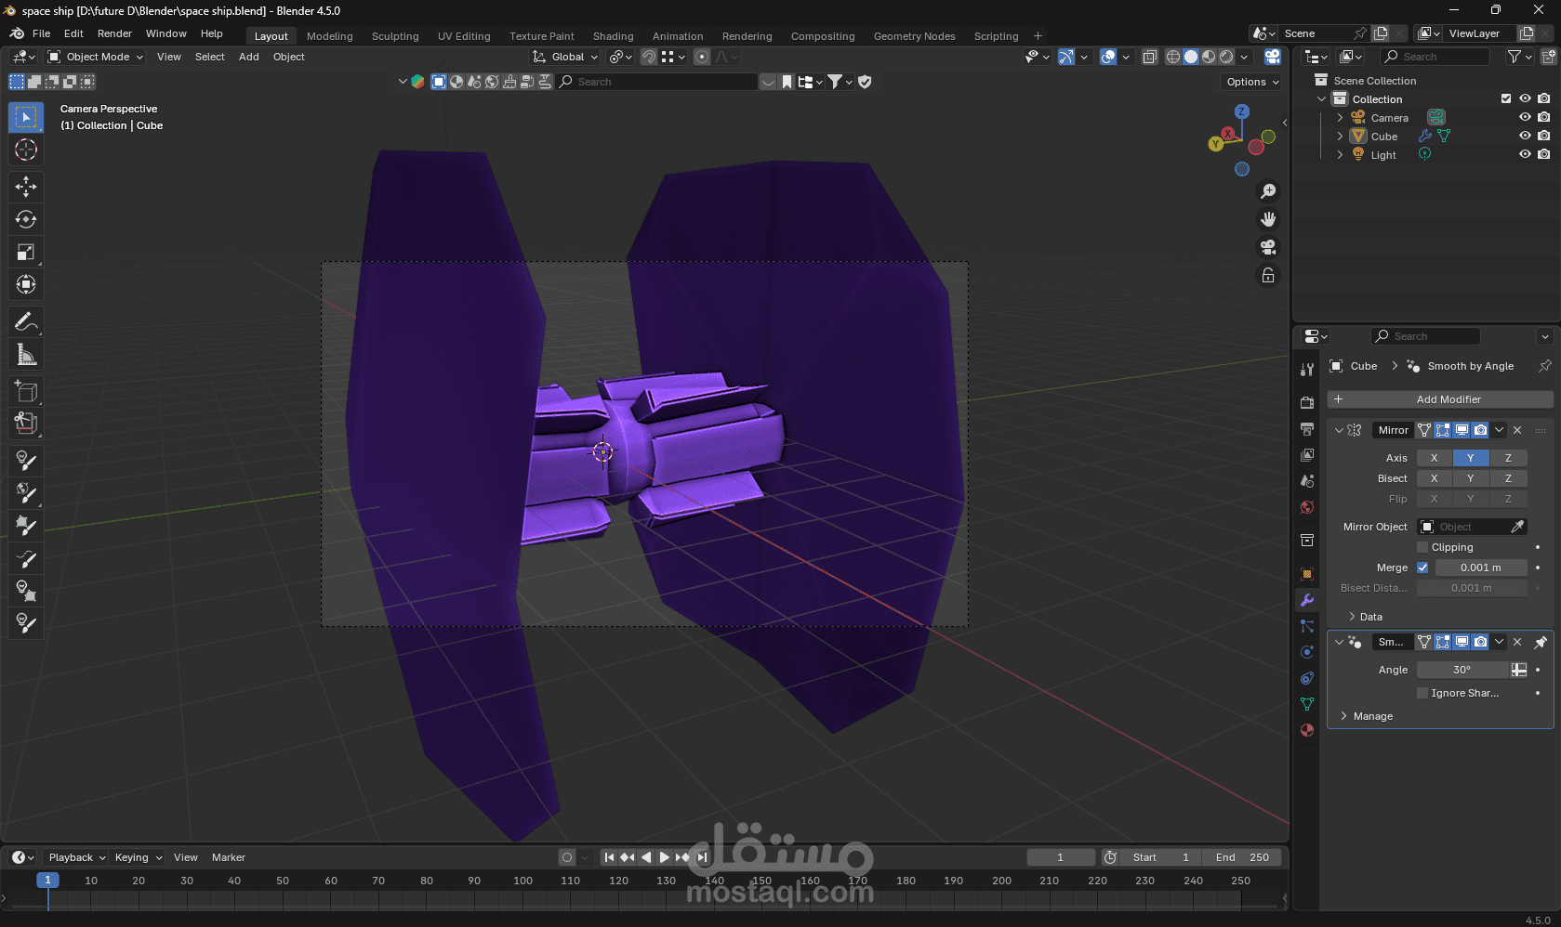
Task: Expand the Camera item in outliner
Action: point(1340,118)
